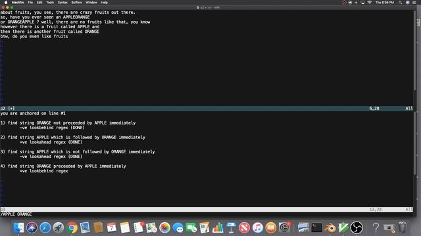
Task: Click the p3 window status line
Action: tap(207, 210)
